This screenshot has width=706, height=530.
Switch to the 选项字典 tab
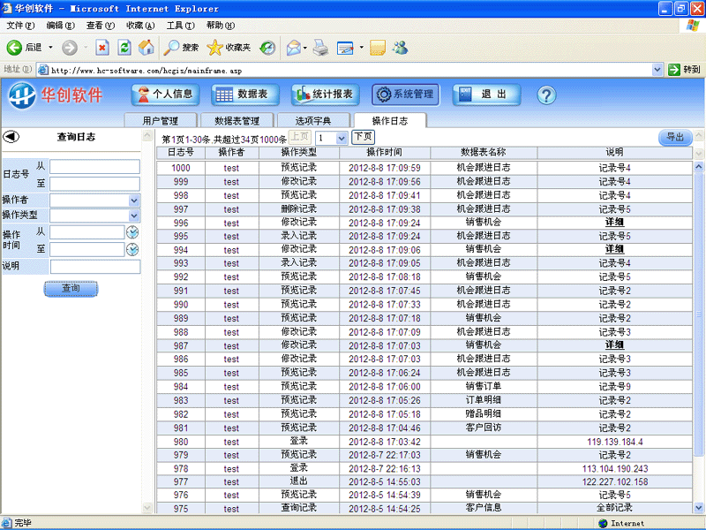312,121
